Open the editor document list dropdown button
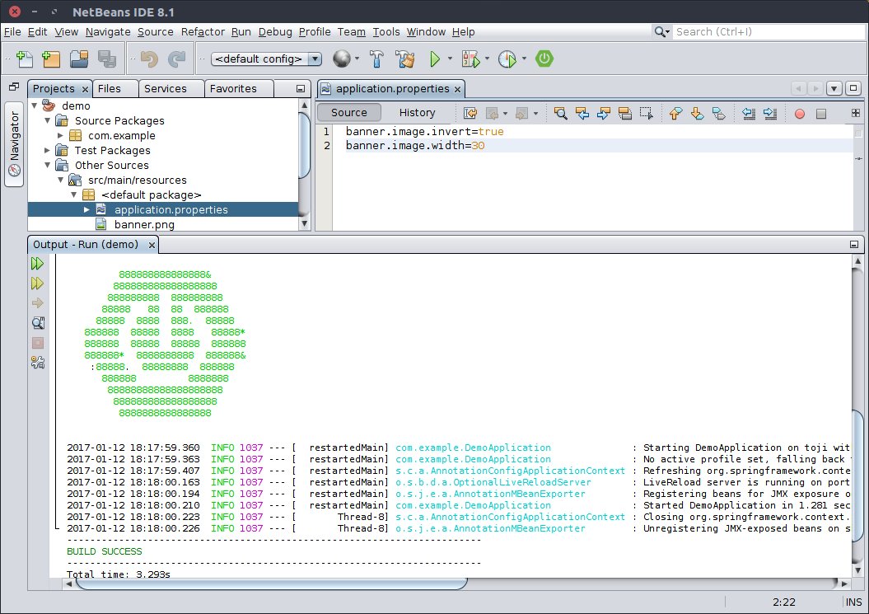 point(834,88)
